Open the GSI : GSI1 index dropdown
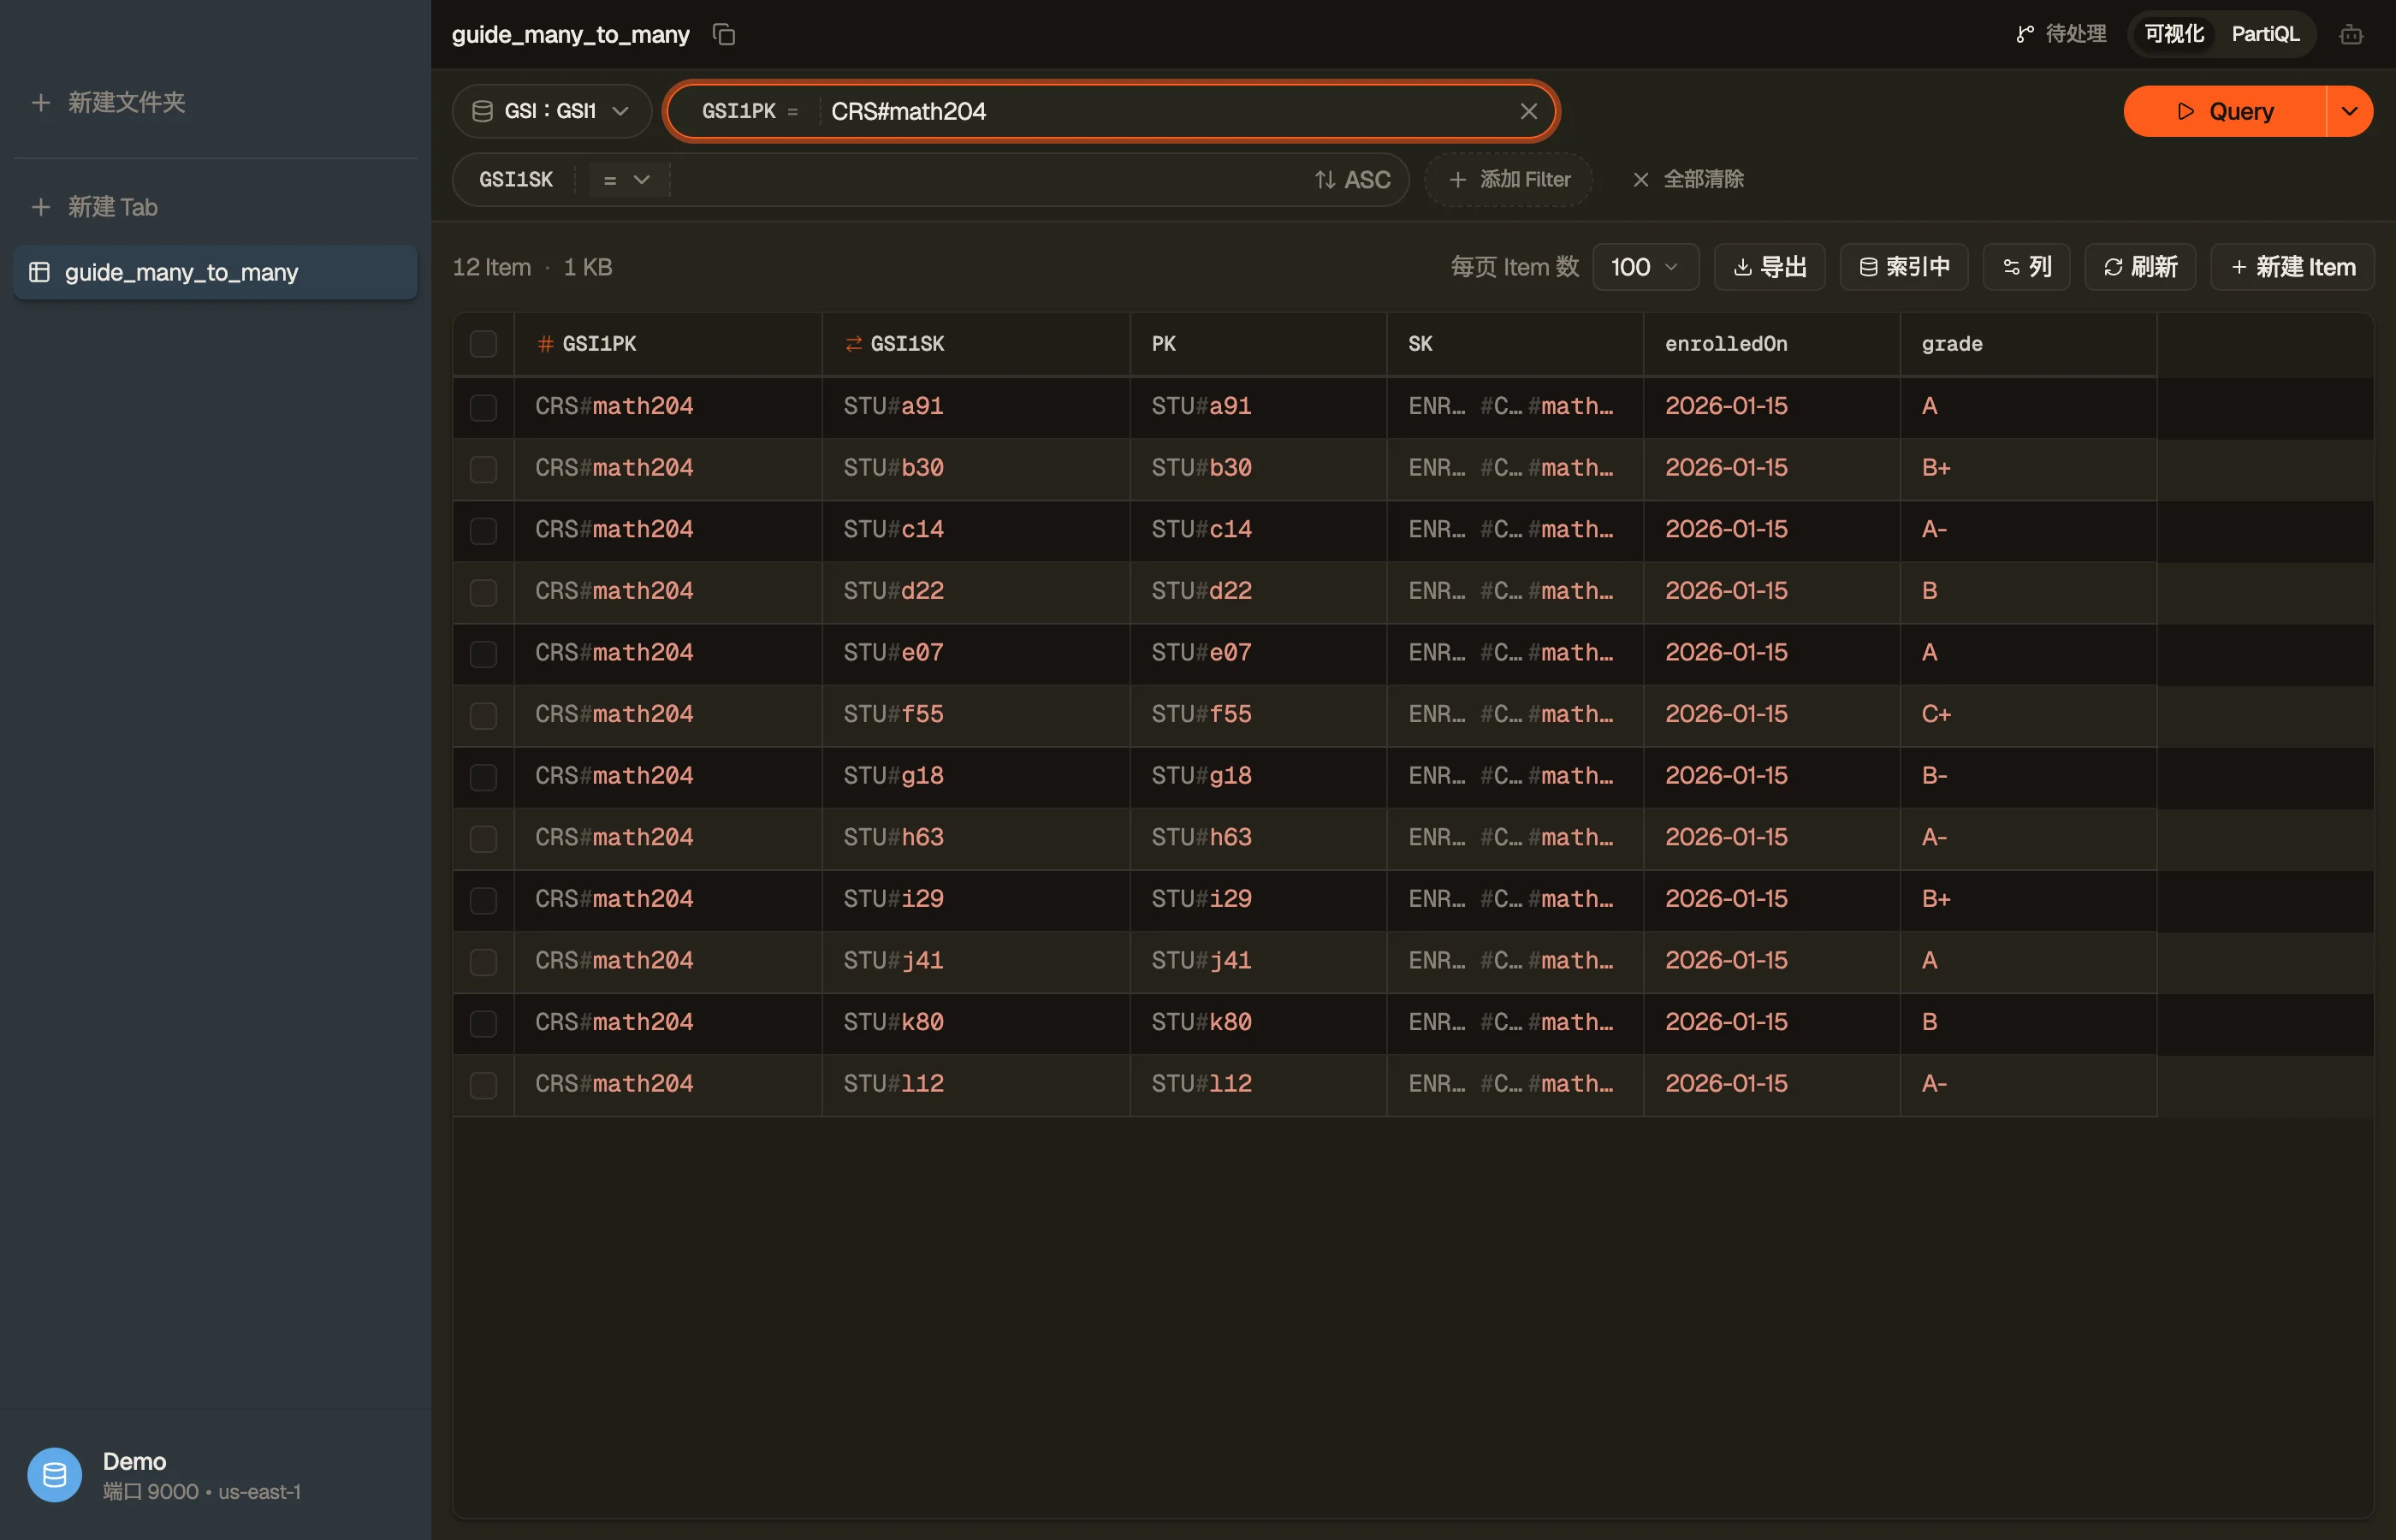The width and height of the screenshot is (2396, 1540). click(551, 111)
